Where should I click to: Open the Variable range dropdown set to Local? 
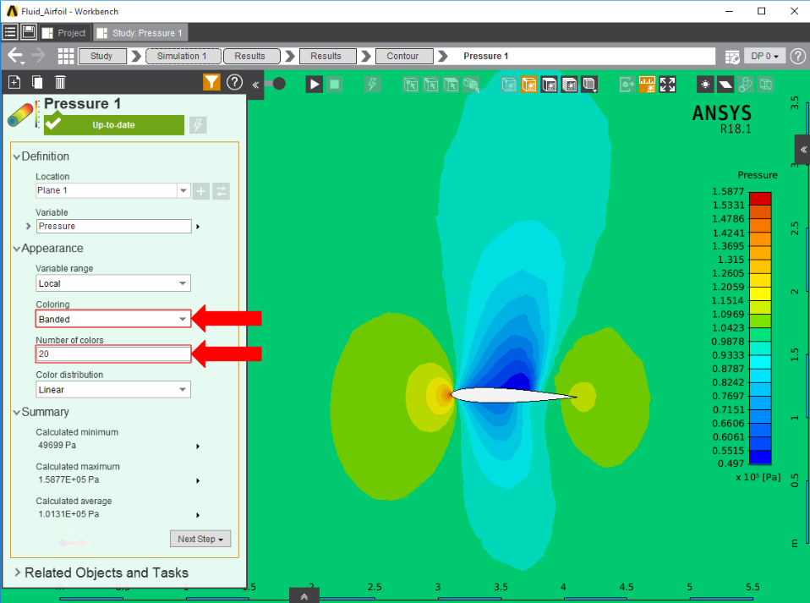(x=113, y=283)
